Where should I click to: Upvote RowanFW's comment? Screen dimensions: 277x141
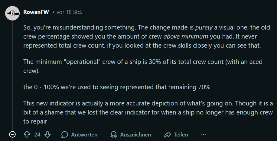pyautogui.click(x=27, y=134)
